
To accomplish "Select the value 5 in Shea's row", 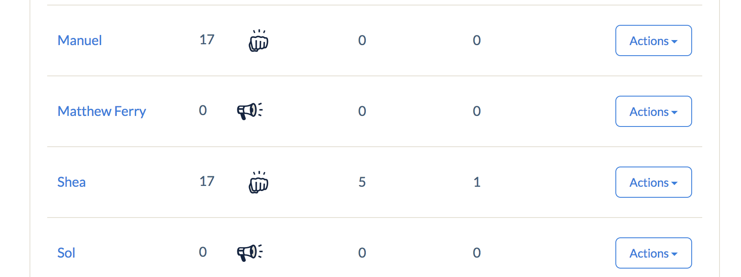I will point(362,182).
